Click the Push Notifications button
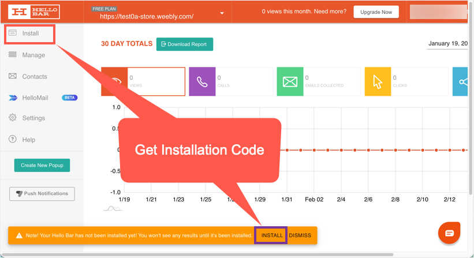The height and width of the screenshot is (258, 474). (42, 193)
